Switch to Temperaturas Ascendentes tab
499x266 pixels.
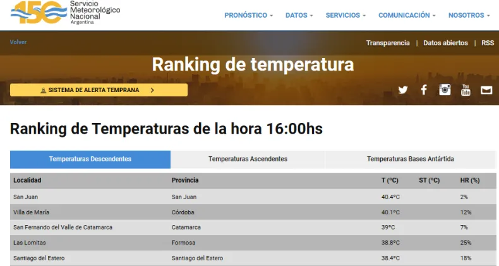click(248, 159)
